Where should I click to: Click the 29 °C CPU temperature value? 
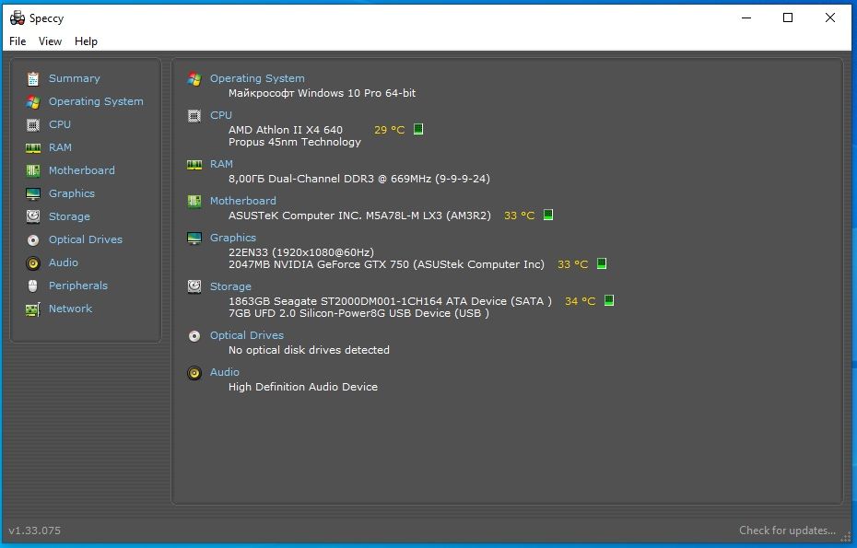point(389,130)
